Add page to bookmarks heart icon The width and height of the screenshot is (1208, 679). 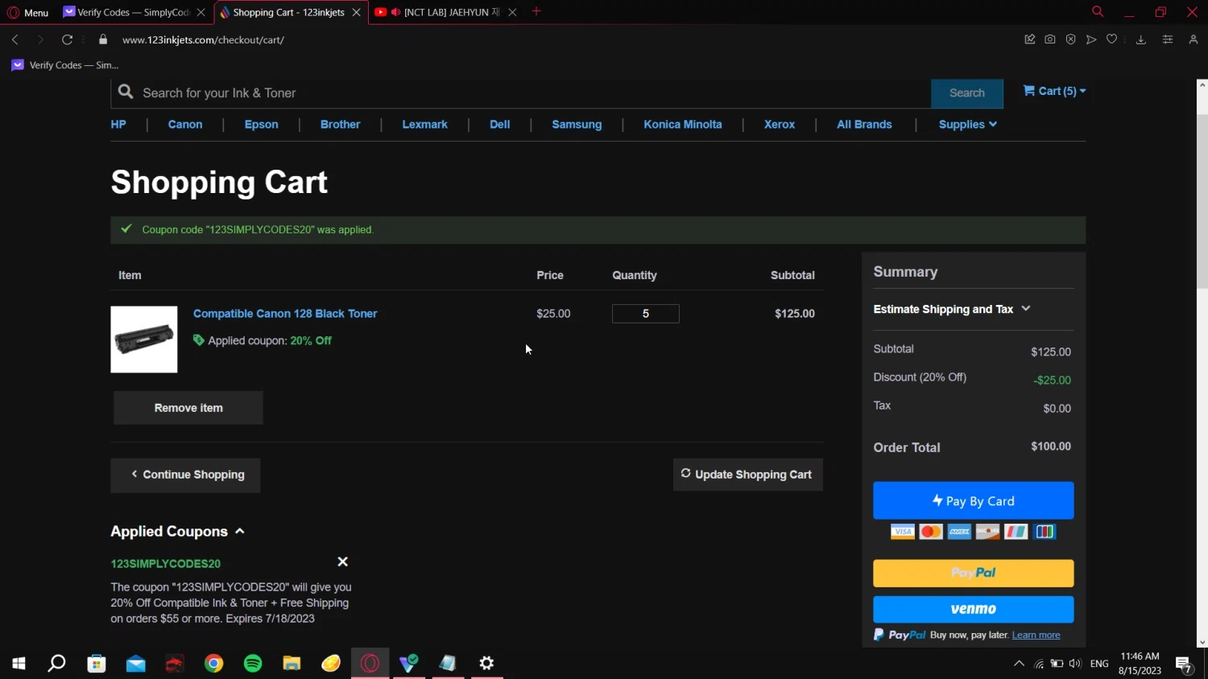coord(1112,39)
